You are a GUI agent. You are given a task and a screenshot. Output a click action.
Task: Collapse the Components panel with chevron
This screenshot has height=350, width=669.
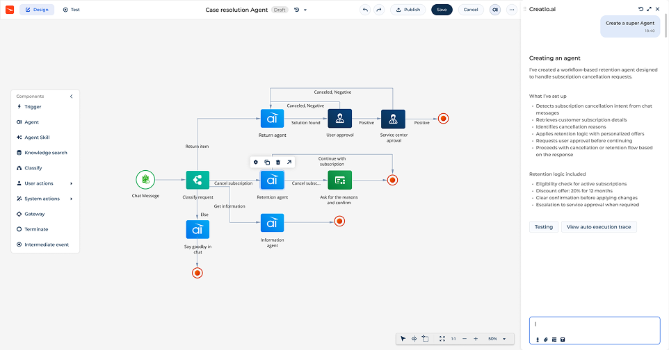pyautogui.click(x=71, y=97)
